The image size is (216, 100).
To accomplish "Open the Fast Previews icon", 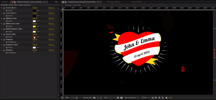I will click(x=156, y=98).
